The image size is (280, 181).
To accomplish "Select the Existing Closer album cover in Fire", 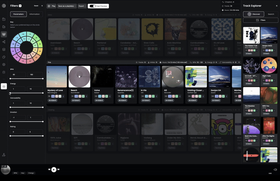I will click(x=196, y=77).
